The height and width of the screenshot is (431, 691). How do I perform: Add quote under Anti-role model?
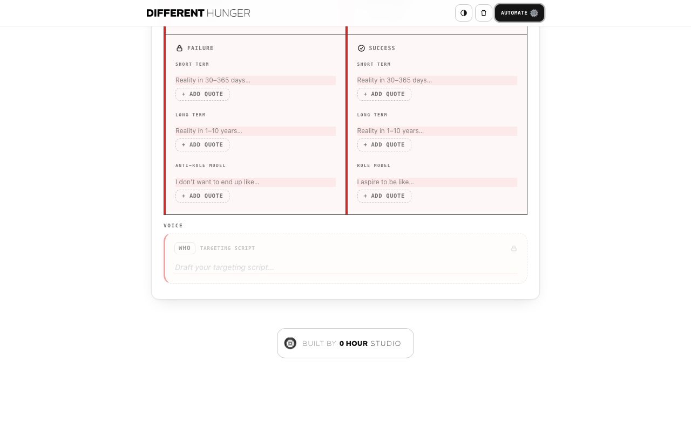click(x=202, y=196)
